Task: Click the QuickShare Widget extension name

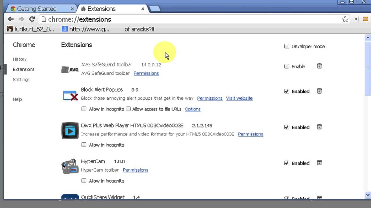Action: tap(103, 197)
